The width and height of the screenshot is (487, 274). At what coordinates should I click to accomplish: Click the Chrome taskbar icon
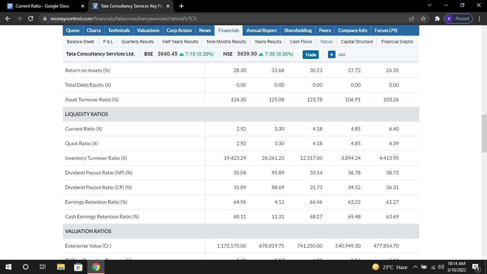[96, 267]
